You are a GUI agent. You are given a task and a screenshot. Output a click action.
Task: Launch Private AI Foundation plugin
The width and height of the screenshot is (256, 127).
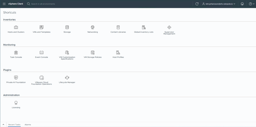tap(16, 78)
